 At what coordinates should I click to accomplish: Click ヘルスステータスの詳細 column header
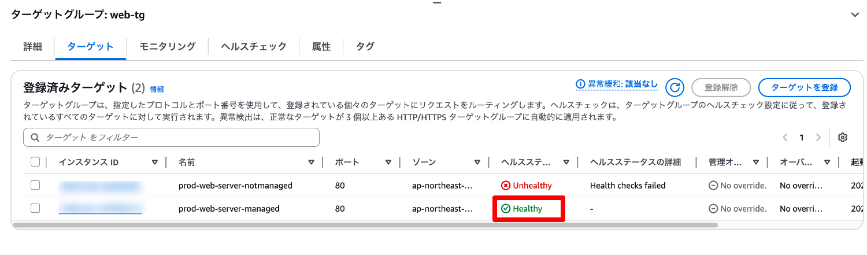[635, 162]
